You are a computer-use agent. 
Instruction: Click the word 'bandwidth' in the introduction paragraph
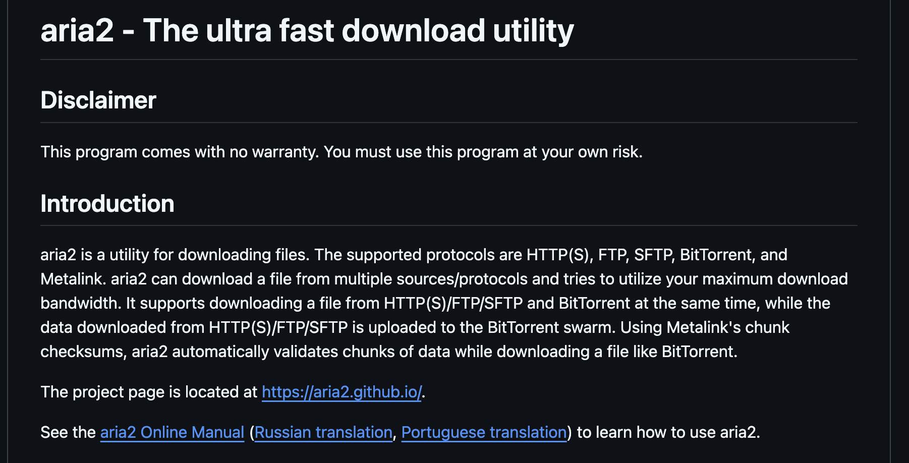pyautogui.click(x=80, y=303)
